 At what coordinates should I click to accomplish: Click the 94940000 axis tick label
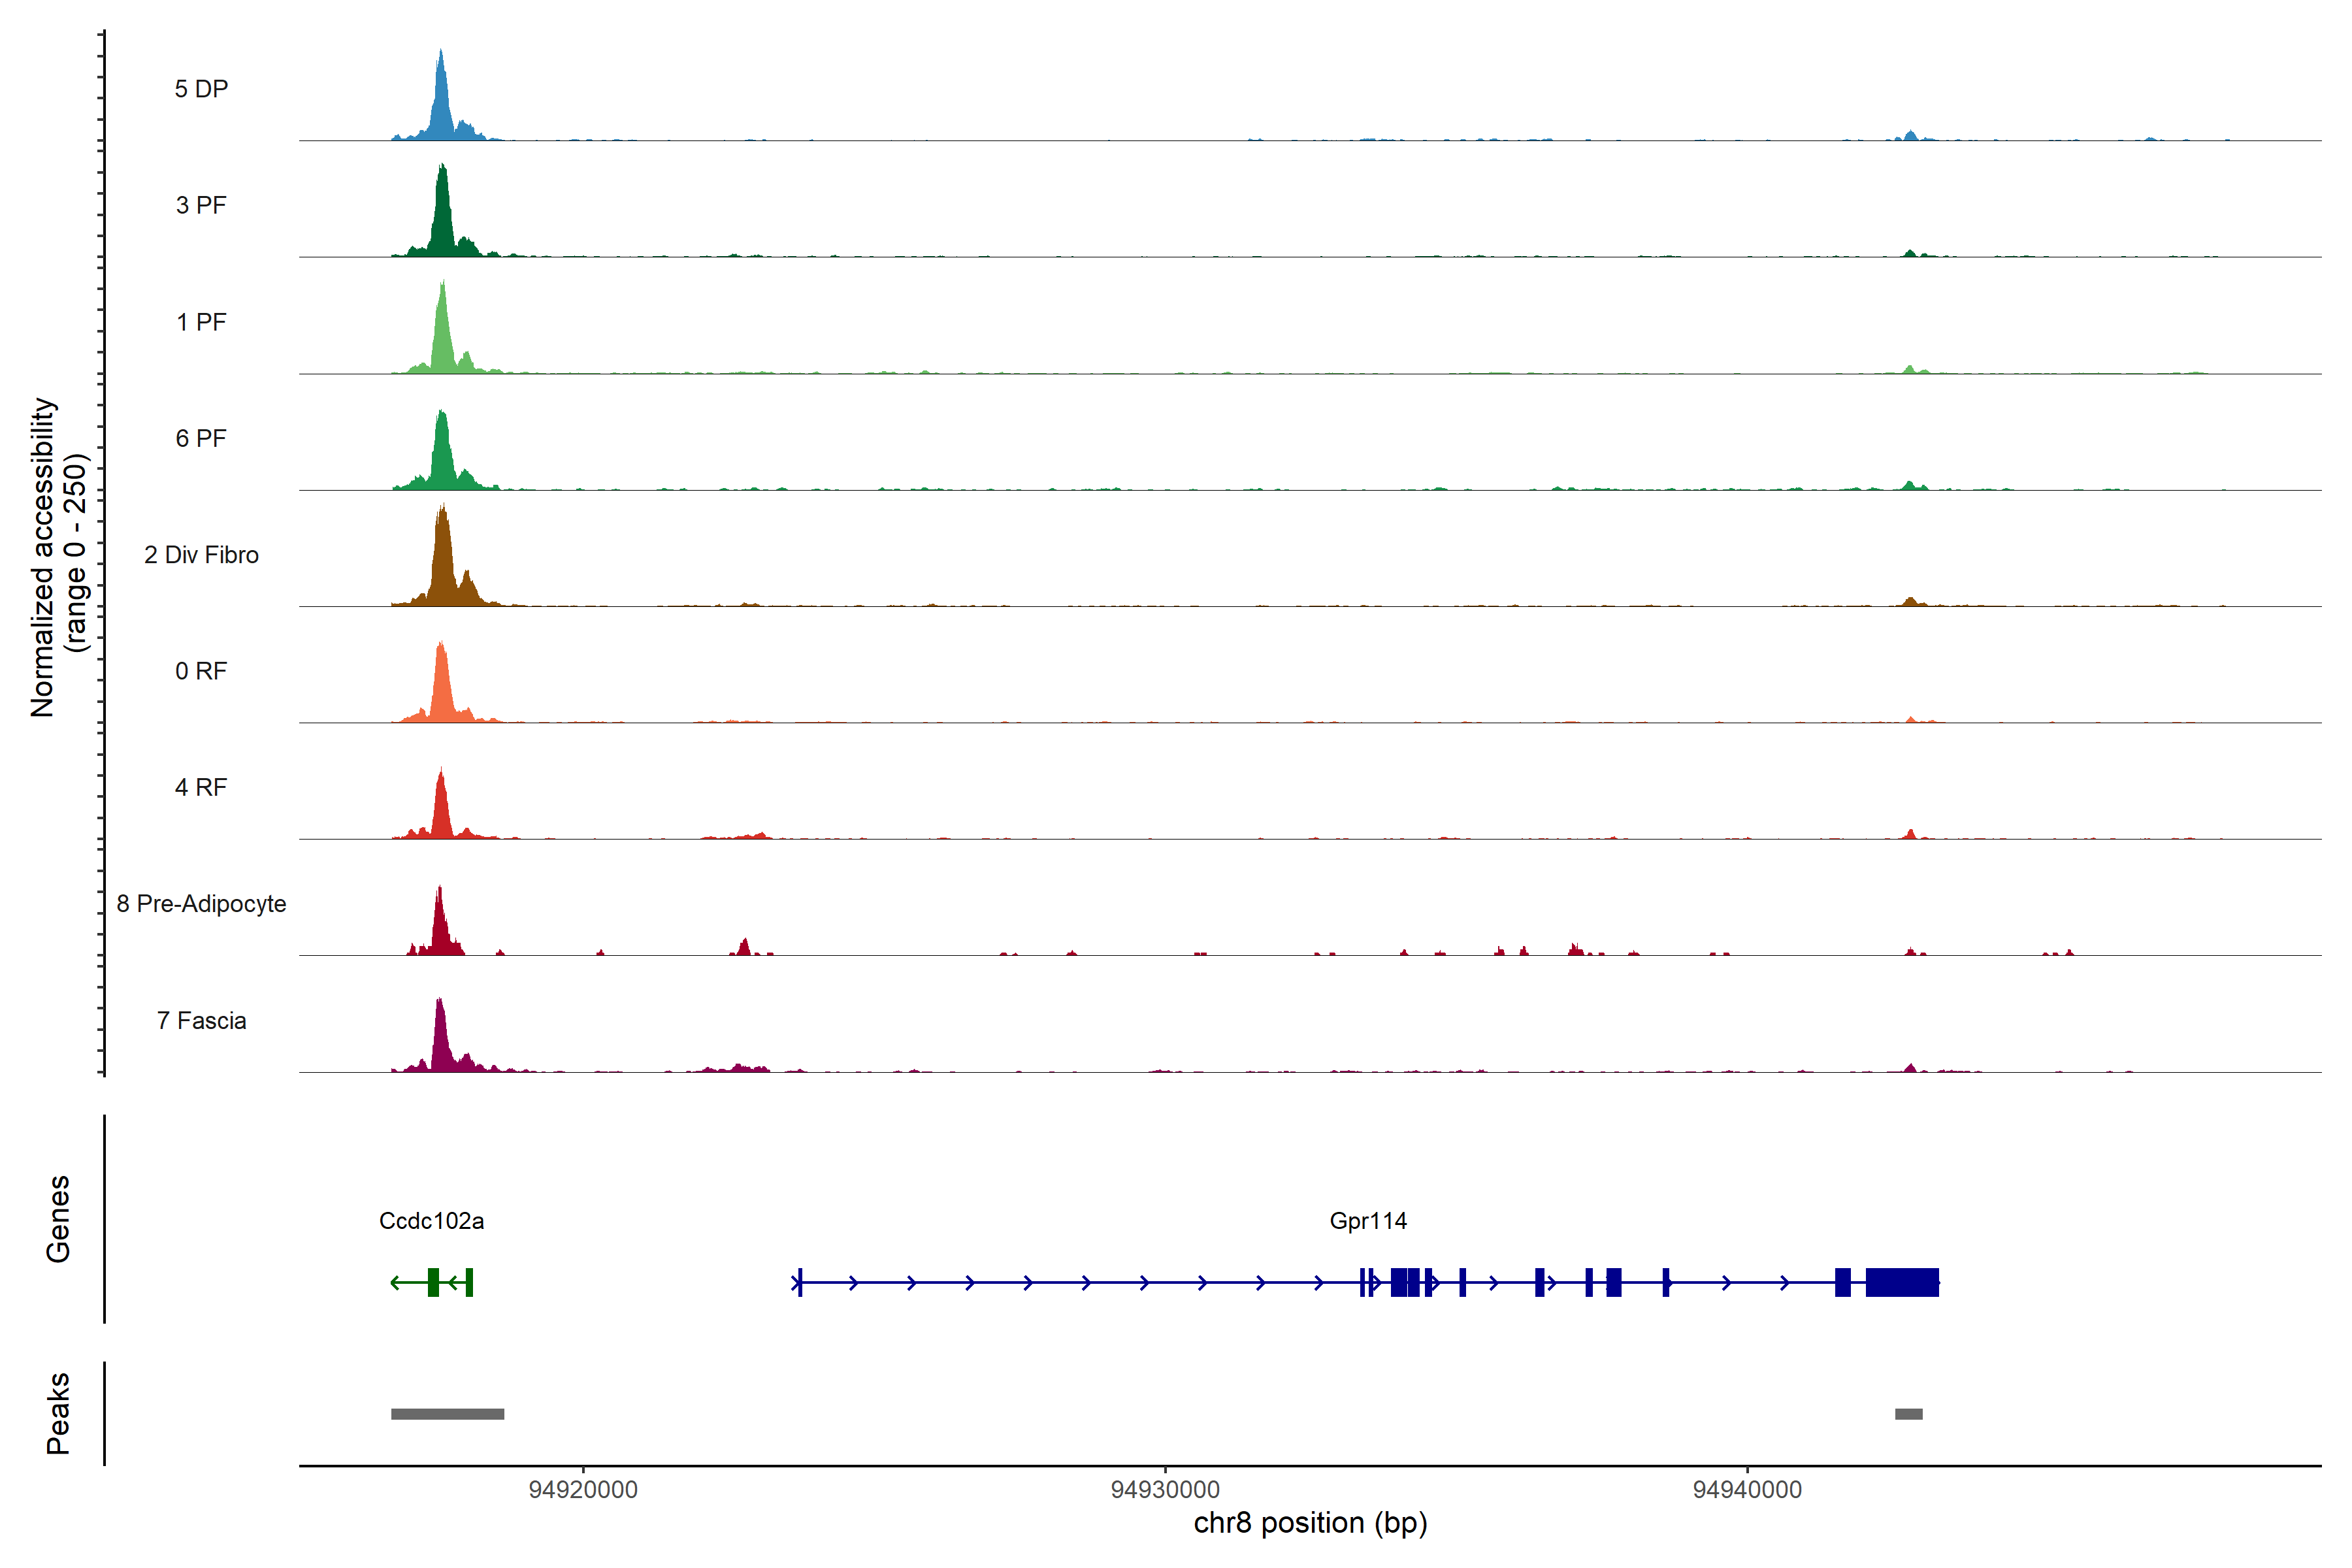(x=1747, y=1490)
